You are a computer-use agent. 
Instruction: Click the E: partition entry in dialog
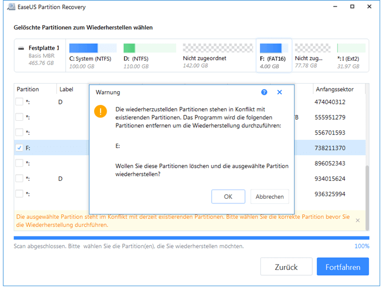[118, 146]
